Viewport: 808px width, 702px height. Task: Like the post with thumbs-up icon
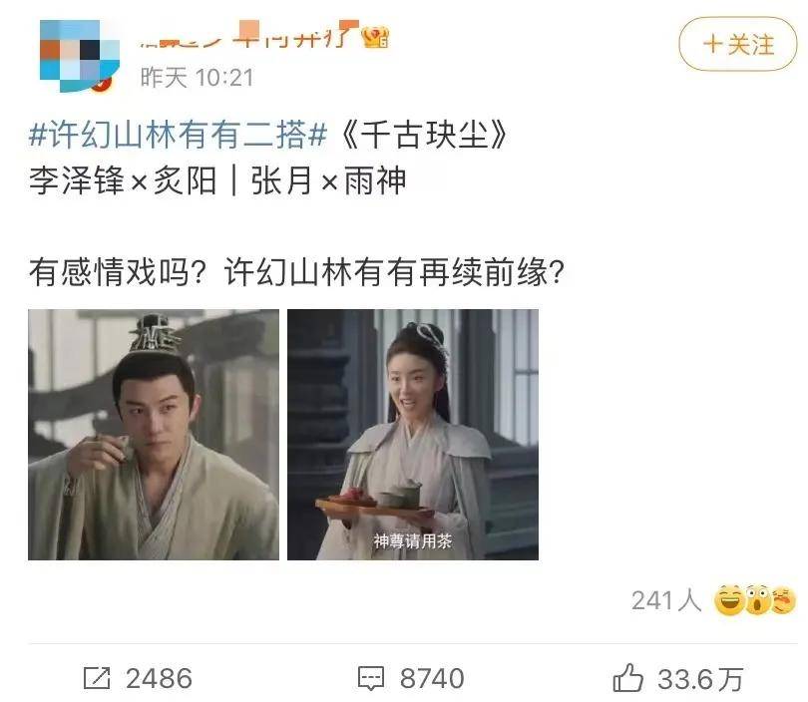pyautogui.click(x=627, y=677)
